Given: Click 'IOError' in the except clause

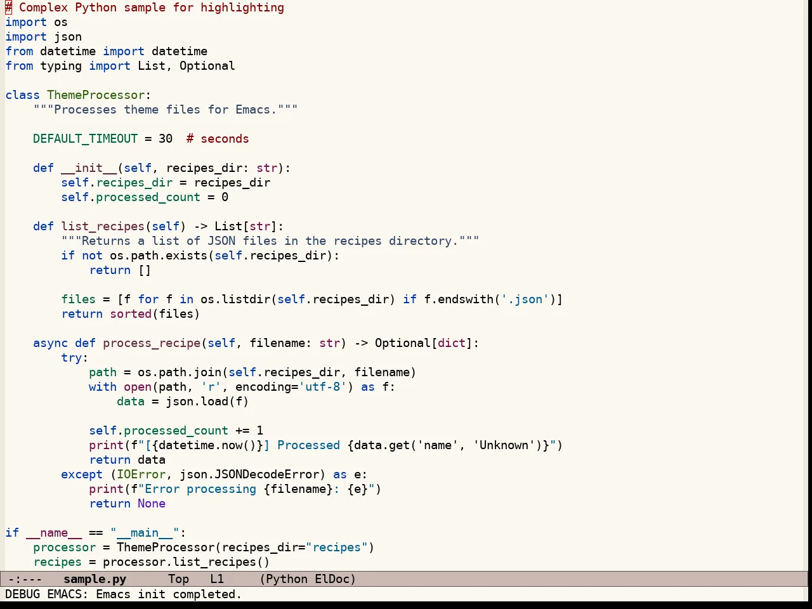Looking at the screenshot, I should point(141,475).
